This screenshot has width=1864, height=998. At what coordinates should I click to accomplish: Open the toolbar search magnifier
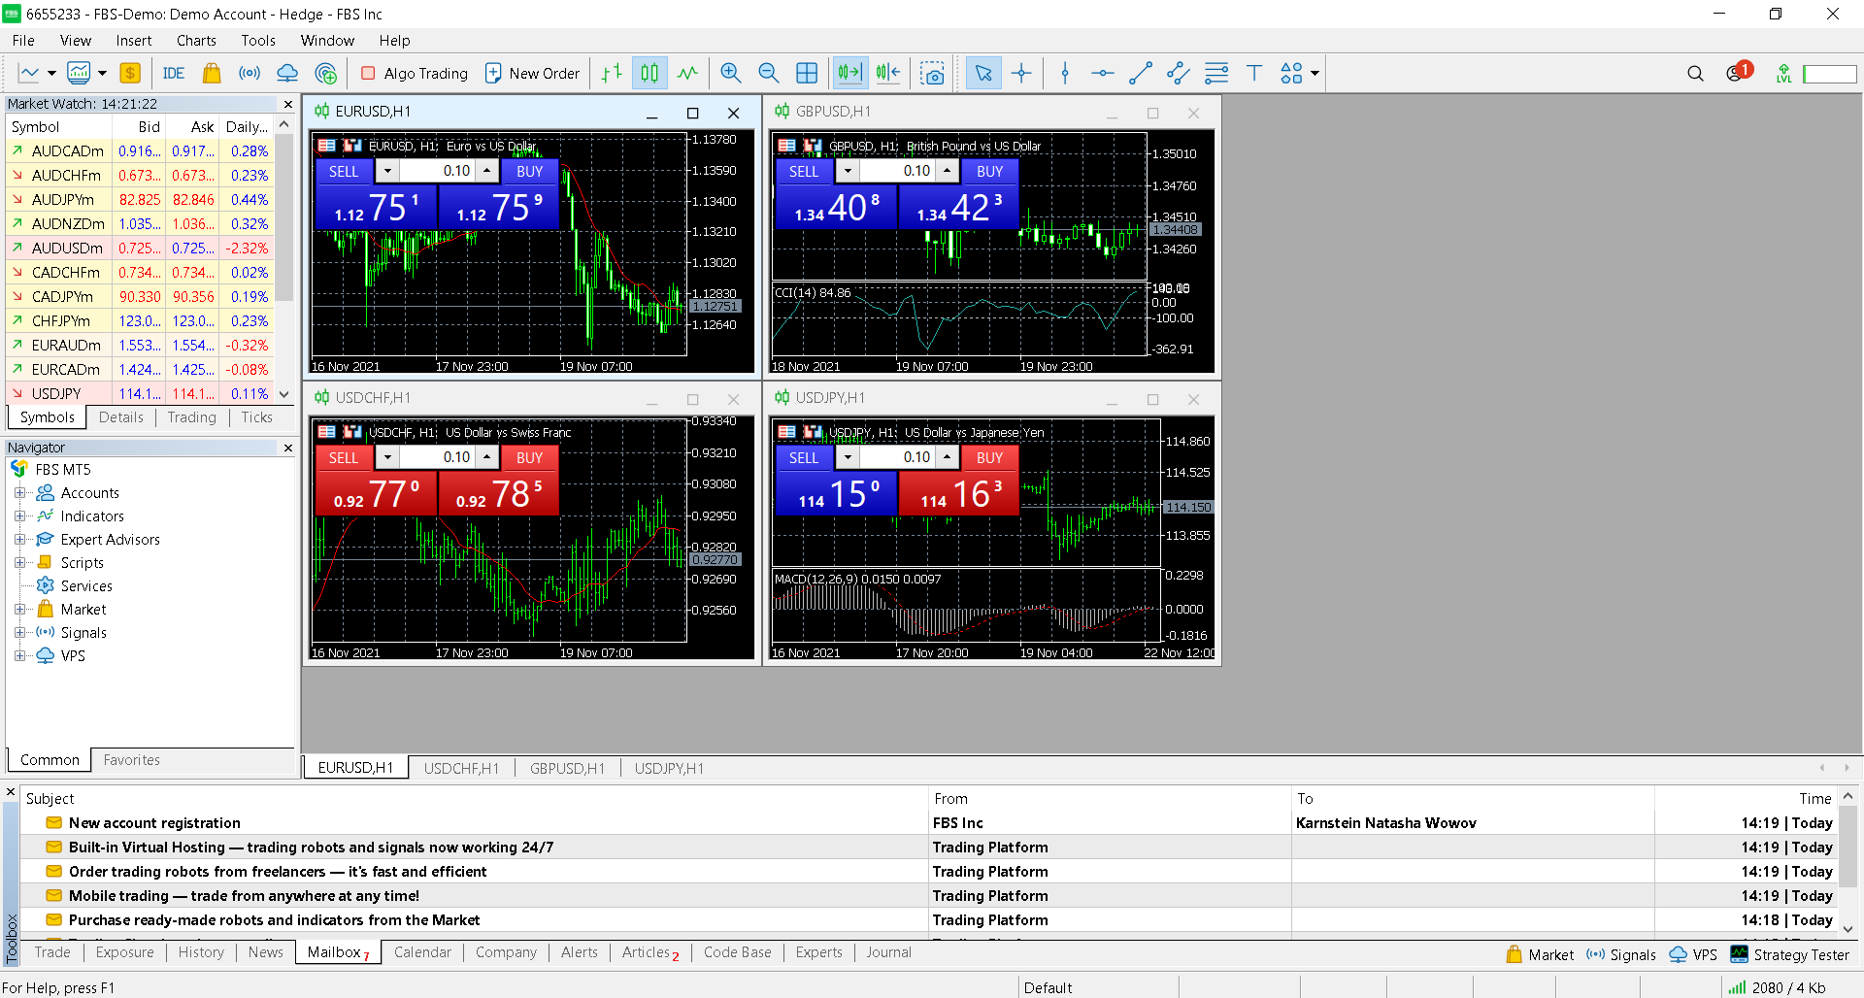pos(1695,73)
